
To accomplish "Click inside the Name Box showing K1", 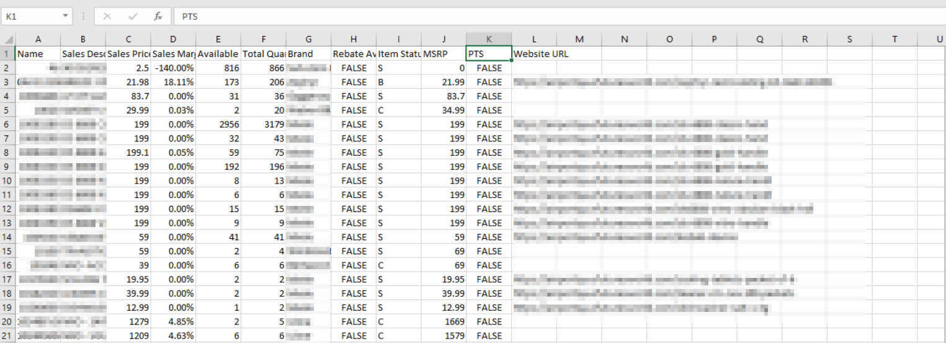I will pyautogui.click(x=31, y=16).
